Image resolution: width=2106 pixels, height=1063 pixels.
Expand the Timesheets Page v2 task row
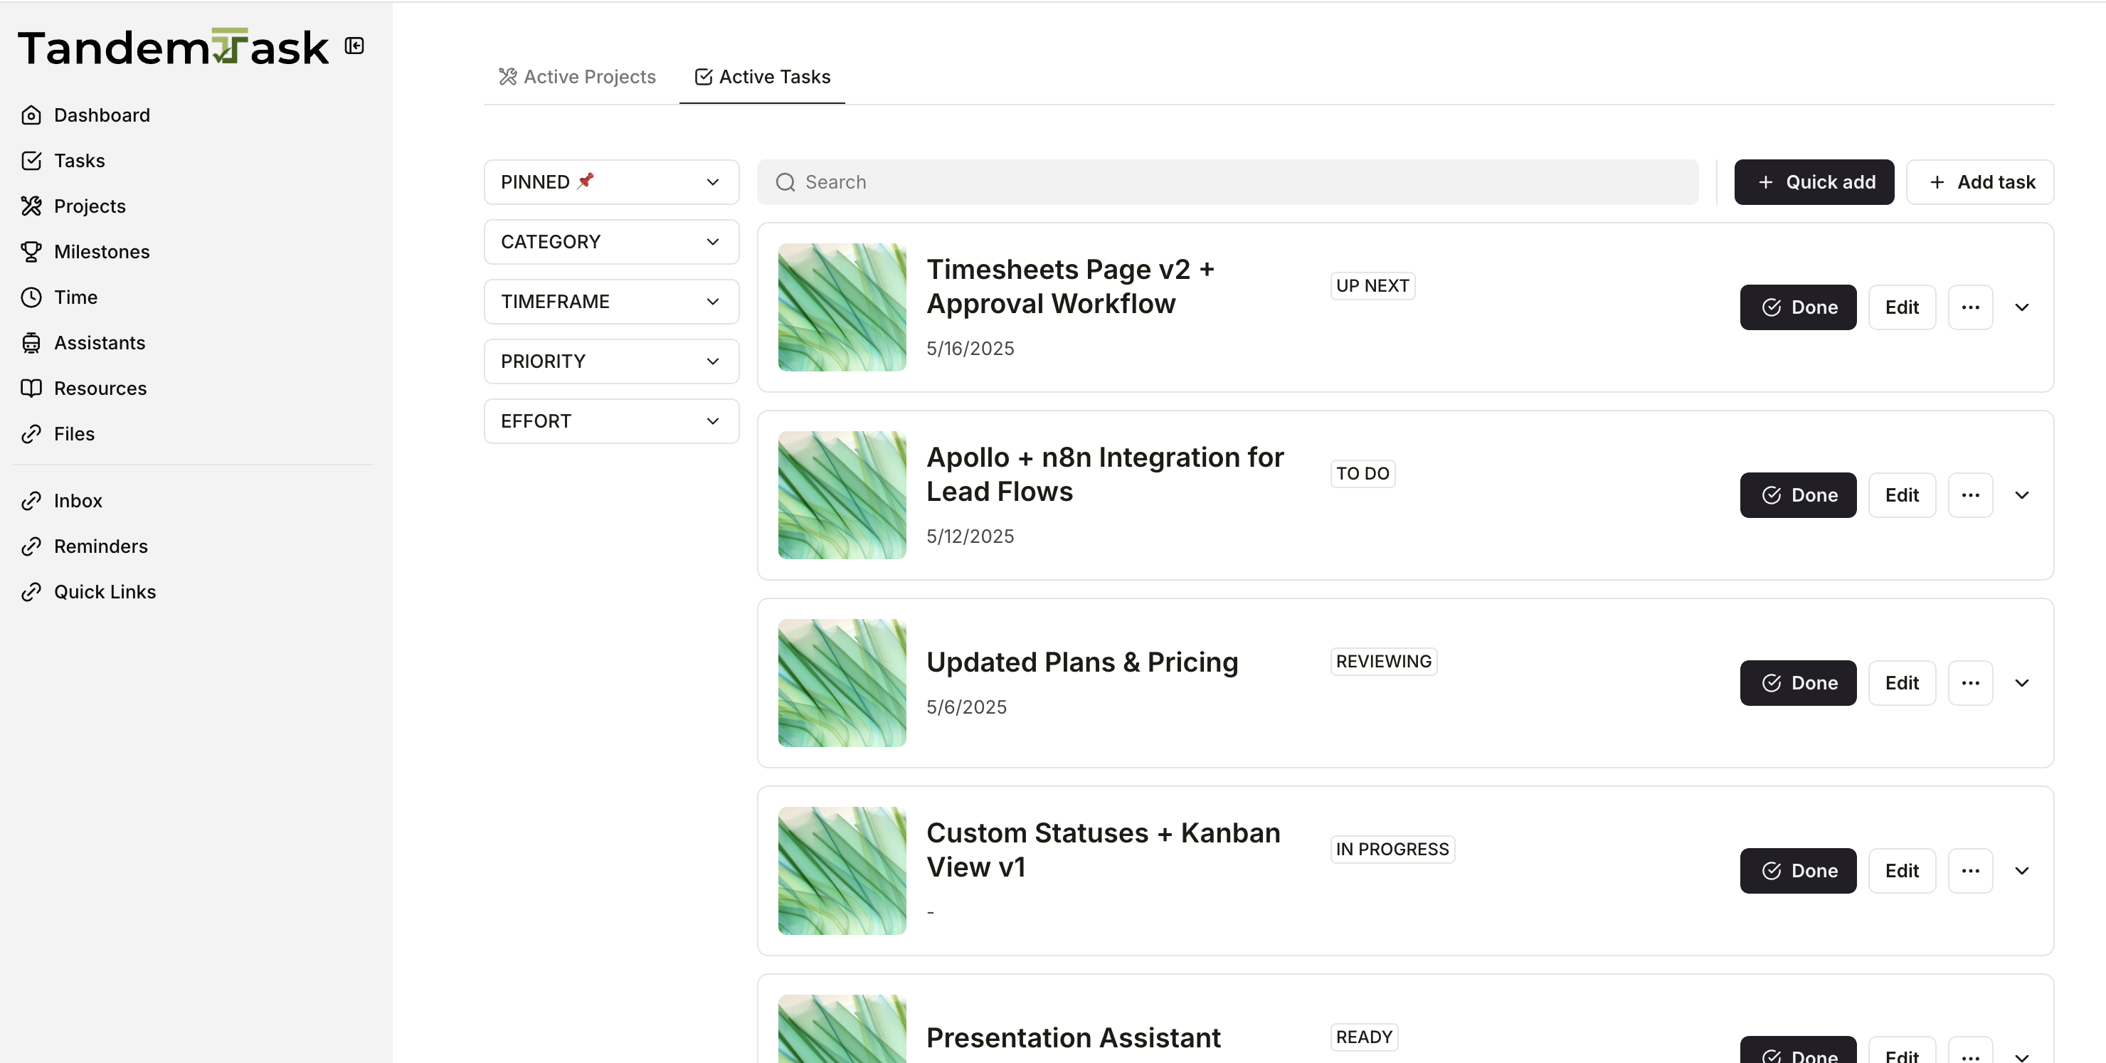click(x=2022, y=307)
